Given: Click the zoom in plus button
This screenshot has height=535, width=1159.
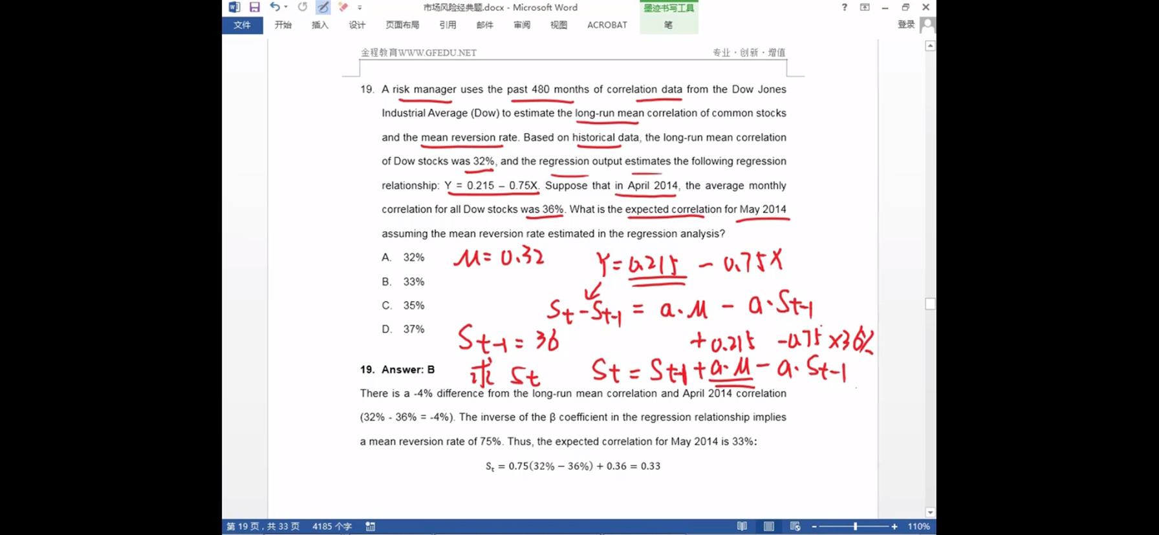Looking at the screenshot, I should pyautogui.click(x=894, y=527).
